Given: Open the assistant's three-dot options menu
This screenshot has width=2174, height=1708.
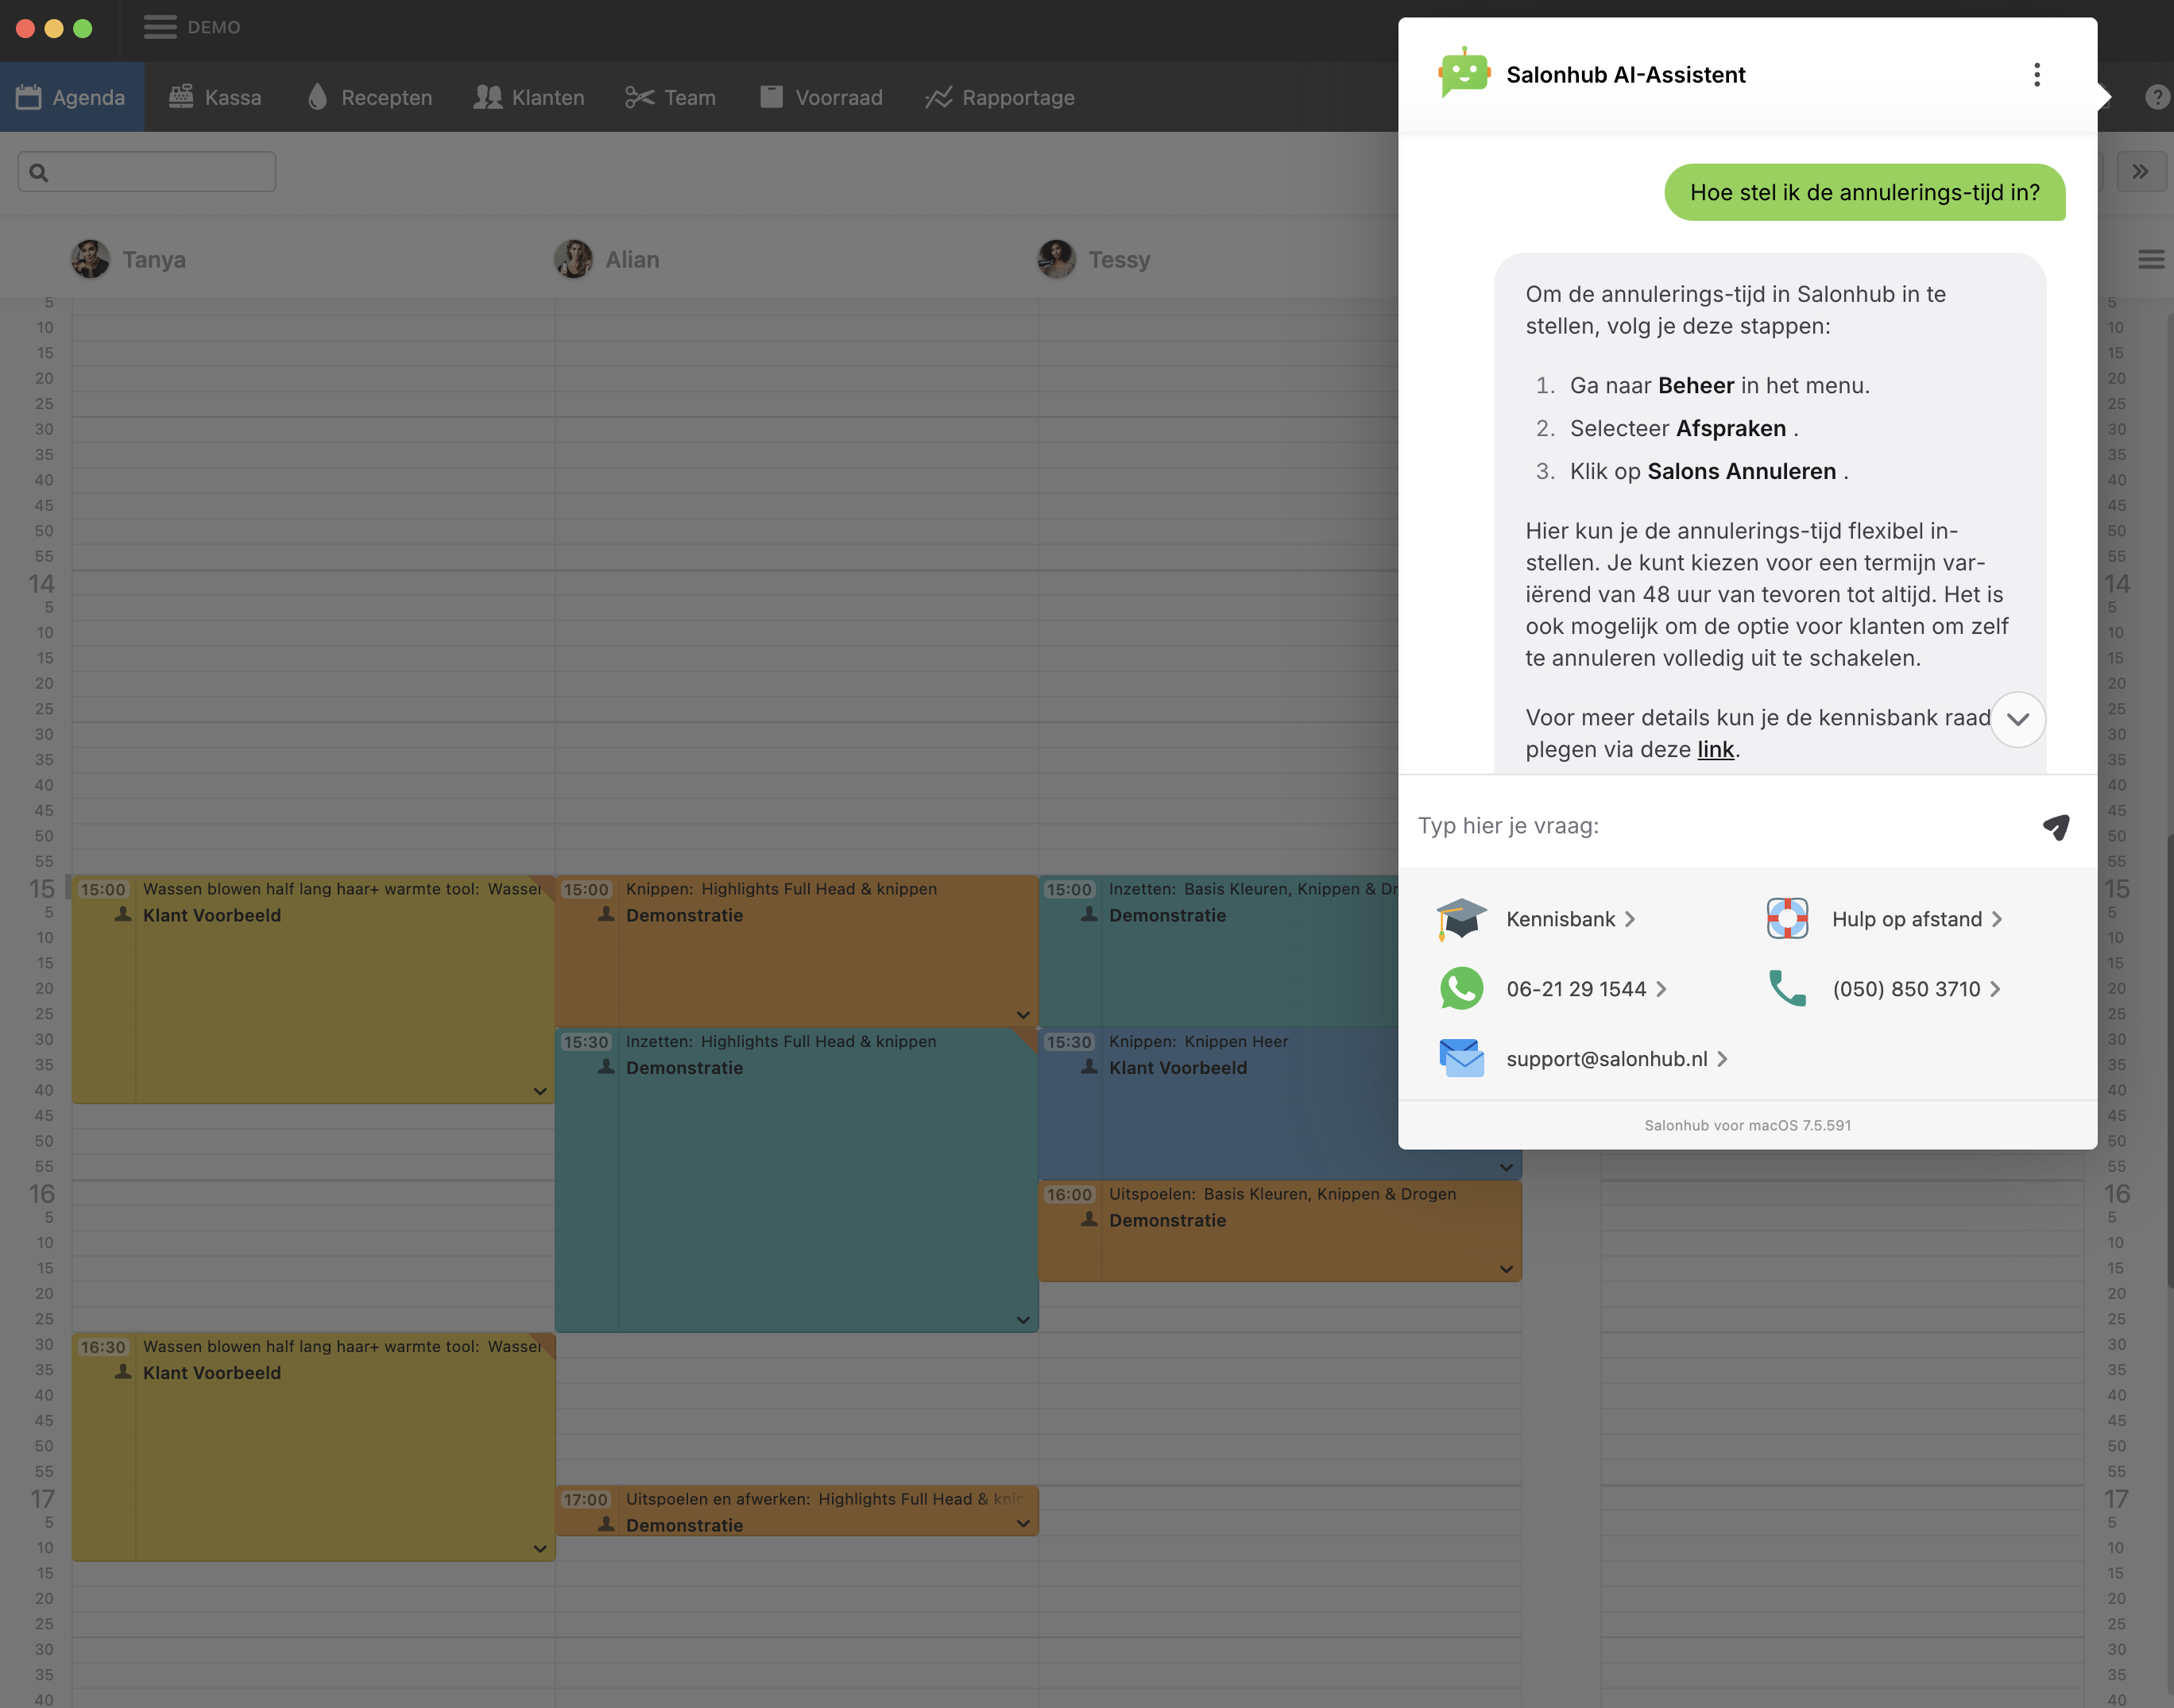Looking at the screenshot, I should (x=2036, y=75).
